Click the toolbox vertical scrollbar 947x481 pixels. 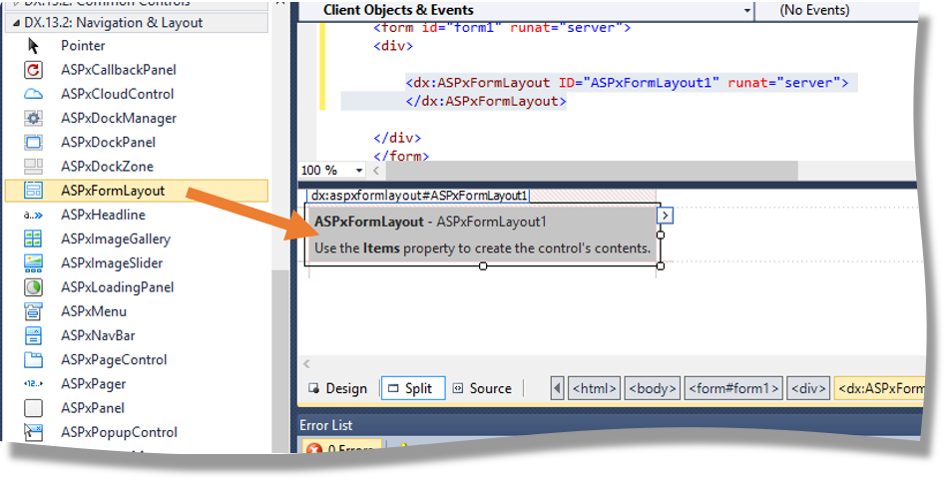click(x=280, y=360)
